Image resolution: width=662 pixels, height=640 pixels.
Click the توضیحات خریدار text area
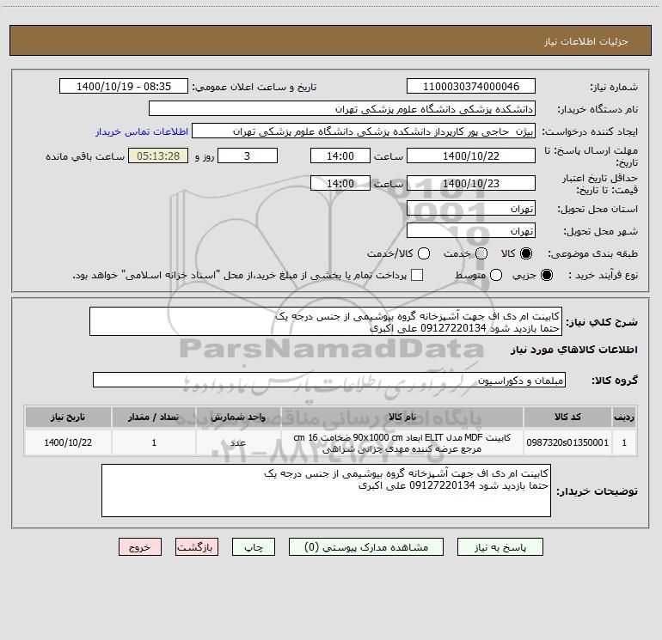coord(326,491)
